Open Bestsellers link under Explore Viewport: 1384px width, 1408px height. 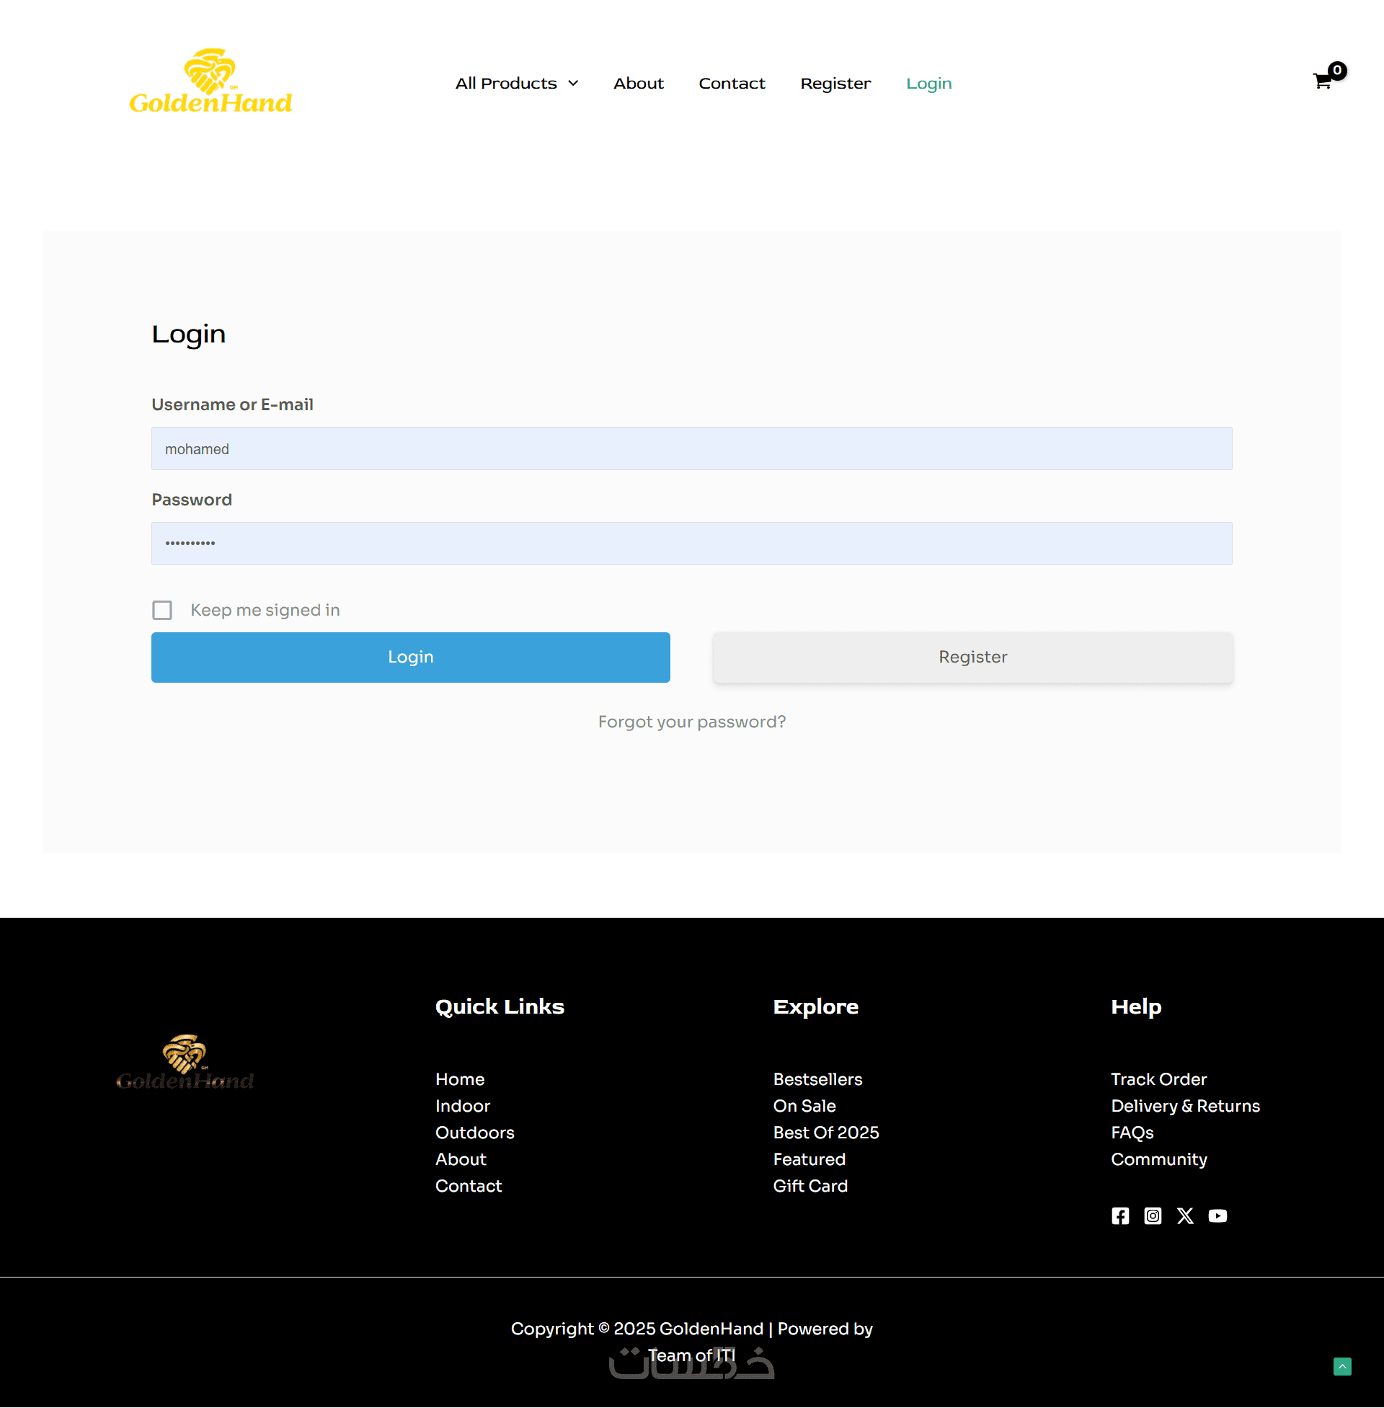click(x=817, y=1079)
